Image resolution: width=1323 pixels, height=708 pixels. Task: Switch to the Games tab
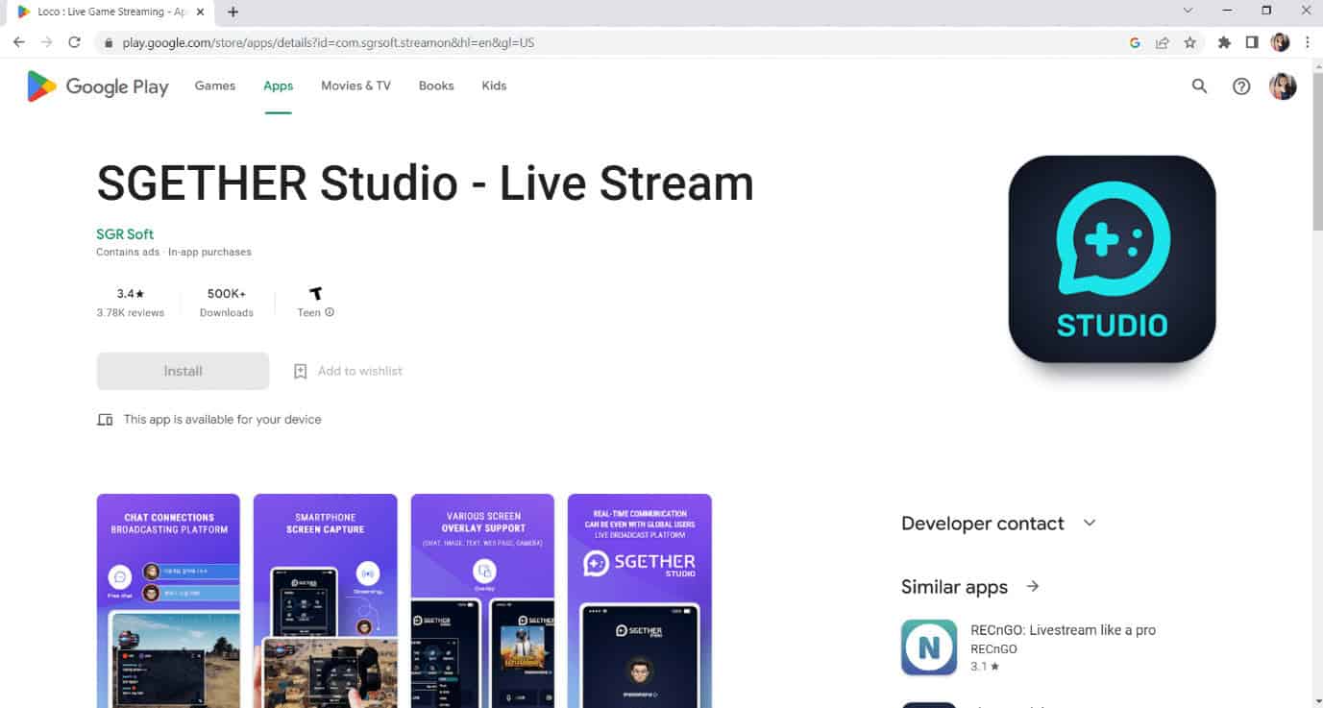click(214, 85)
